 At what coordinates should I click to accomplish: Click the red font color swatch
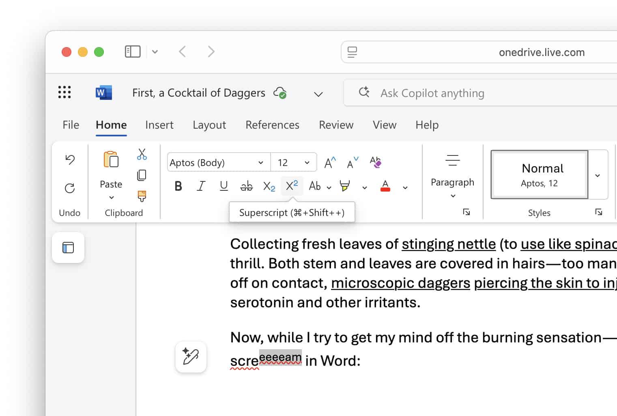pyautogui.click(x=385, y=186)
